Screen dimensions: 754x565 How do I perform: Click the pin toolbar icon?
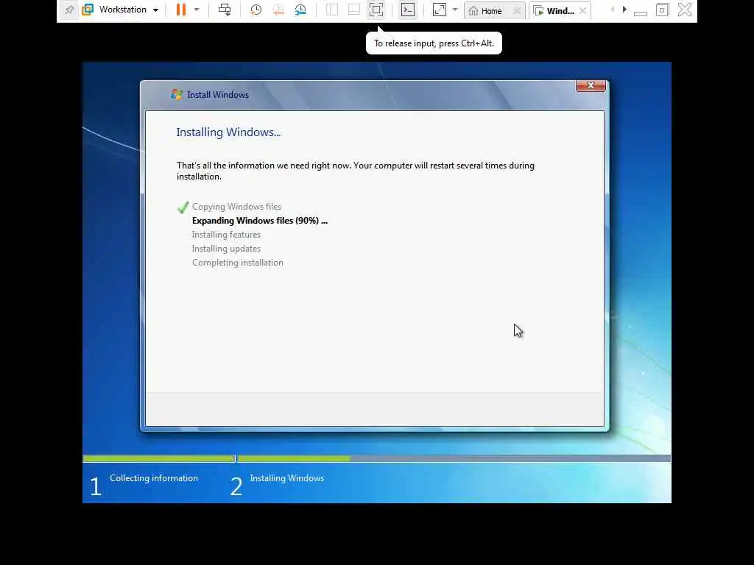[x=69, y=10]
